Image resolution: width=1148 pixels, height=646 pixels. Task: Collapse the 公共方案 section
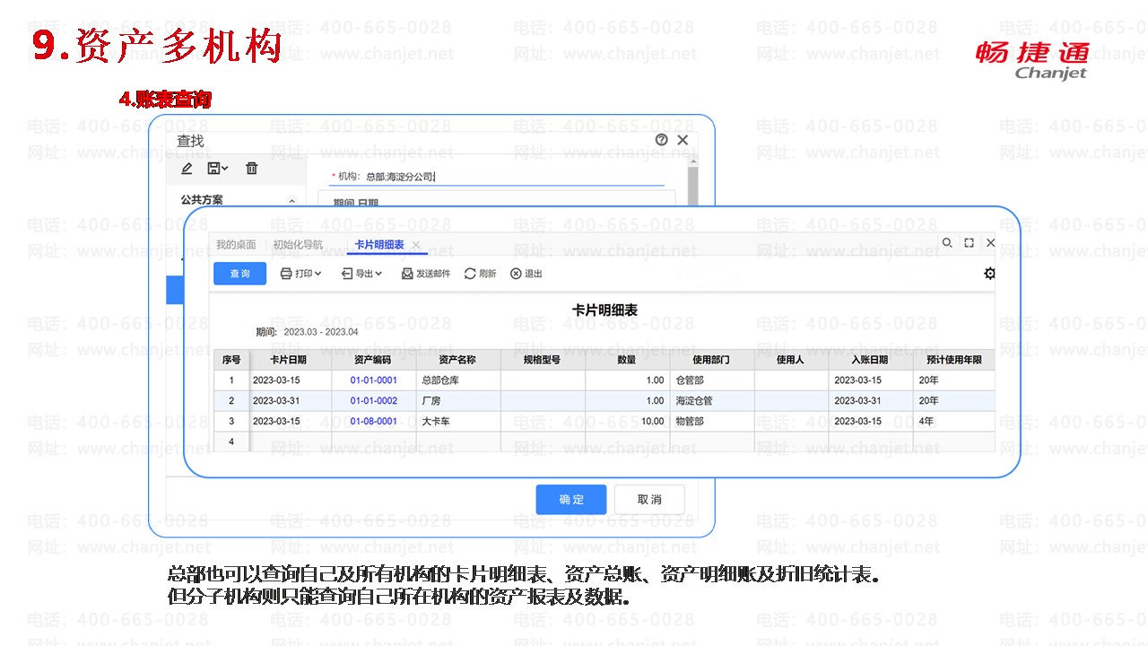tap(291, 201)
